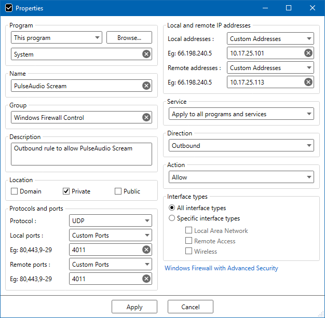Open the Action Allow dropdown
Viewport: 325px width, 318px height.
(241, 177)
